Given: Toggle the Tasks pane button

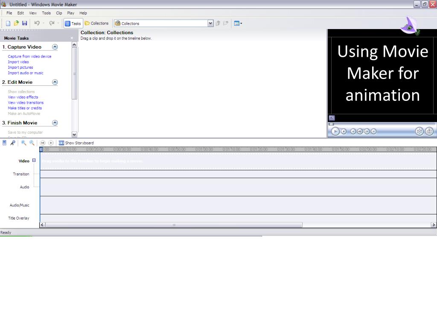Looking at the screenshot, I should [x=73, y=23].
